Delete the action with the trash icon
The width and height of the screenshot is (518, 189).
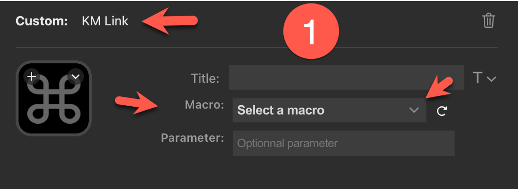(x=488, y=21)
